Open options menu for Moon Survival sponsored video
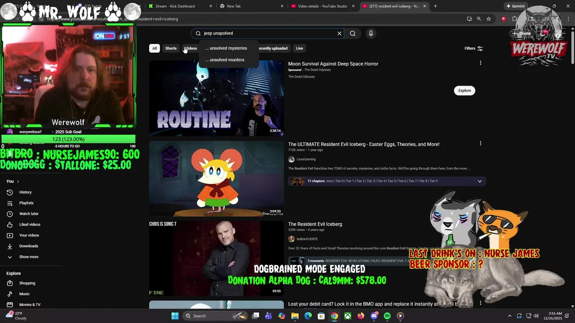This screenshot has width=575, height=323. [x=480, y=63]
